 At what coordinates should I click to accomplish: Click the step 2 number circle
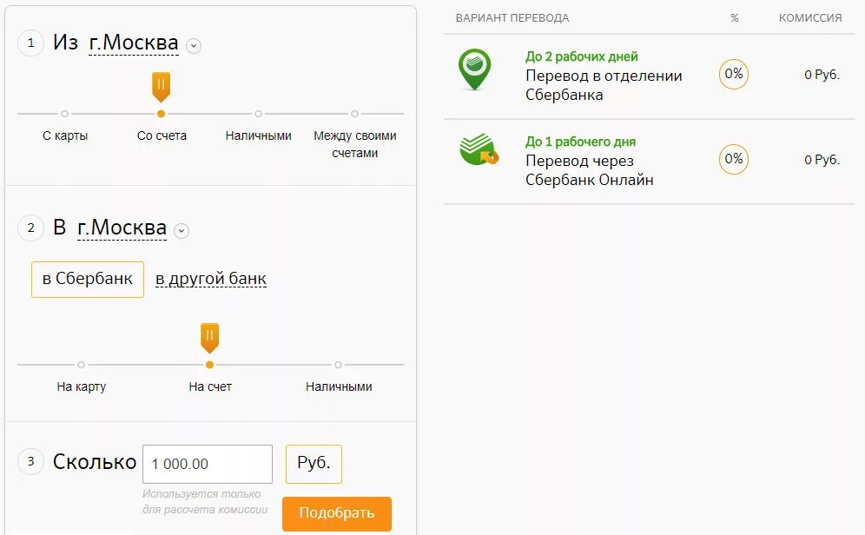pos(31,228)
